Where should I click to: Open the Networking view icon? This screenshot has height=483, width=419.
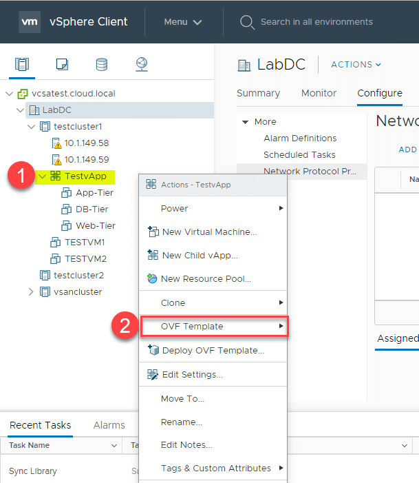[142, 64]
